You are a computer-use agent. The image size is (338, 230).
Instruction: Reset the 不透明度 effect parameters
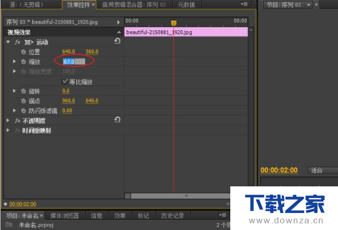click(117, 120)
